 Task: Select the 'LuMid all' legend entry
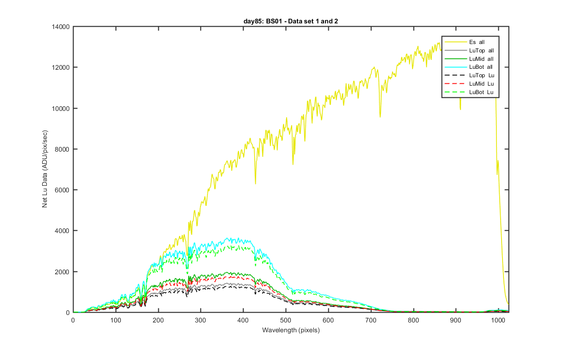470,59
